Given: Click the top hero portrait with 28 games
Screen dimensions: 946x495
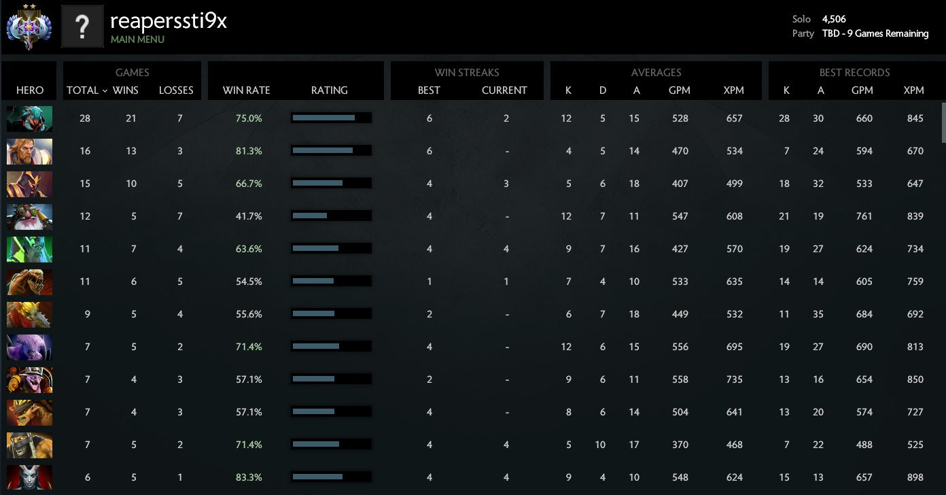Looking at the screenshot, I should [29, 118].
